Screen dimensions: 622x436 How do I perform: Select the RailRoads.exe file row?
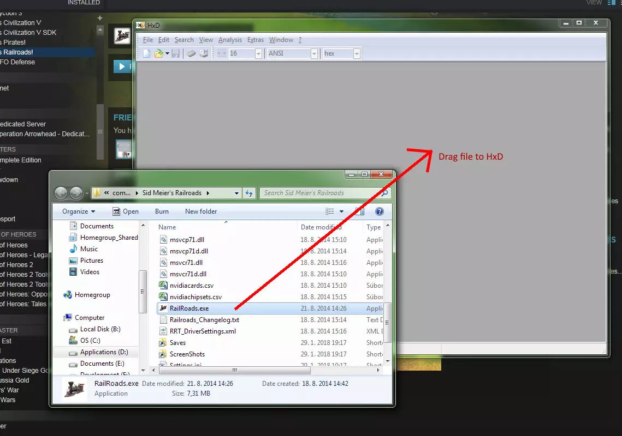[270, 308]
